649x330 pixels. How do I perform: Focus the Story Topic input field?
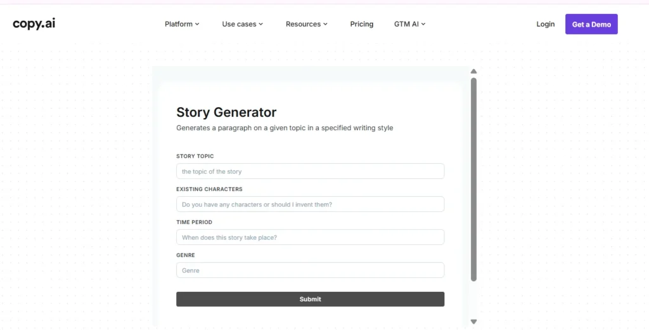[x=310, y=171]
